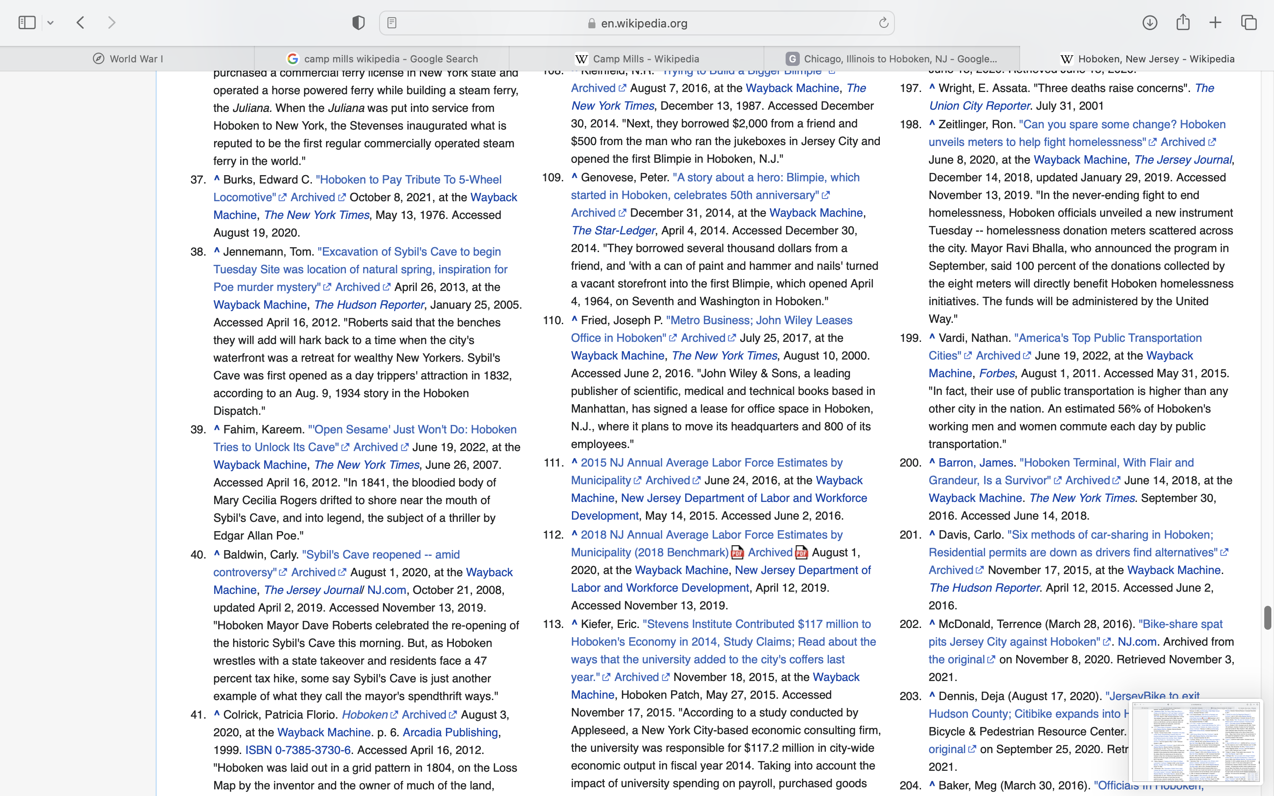Viewport: 1274px width, 796px height.
Task: Click the vertical page scrollbar thumb
Action: click(x=1267, y=617)
